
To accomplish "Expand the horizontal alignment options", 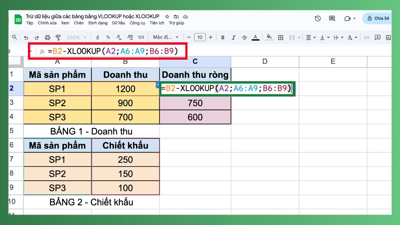I will pyautogui.click(x=314, y=37).
